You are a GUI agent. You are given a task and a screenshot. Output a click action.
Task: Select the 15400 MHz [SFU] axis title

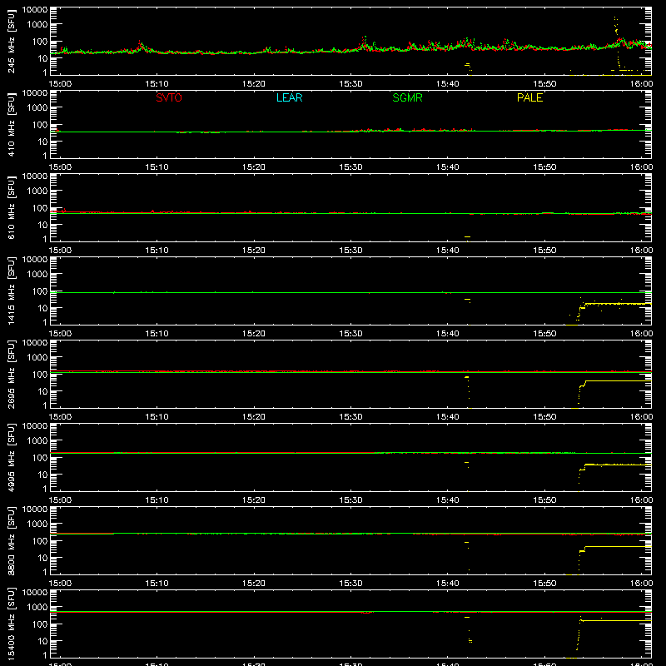(x=12, y=624)
